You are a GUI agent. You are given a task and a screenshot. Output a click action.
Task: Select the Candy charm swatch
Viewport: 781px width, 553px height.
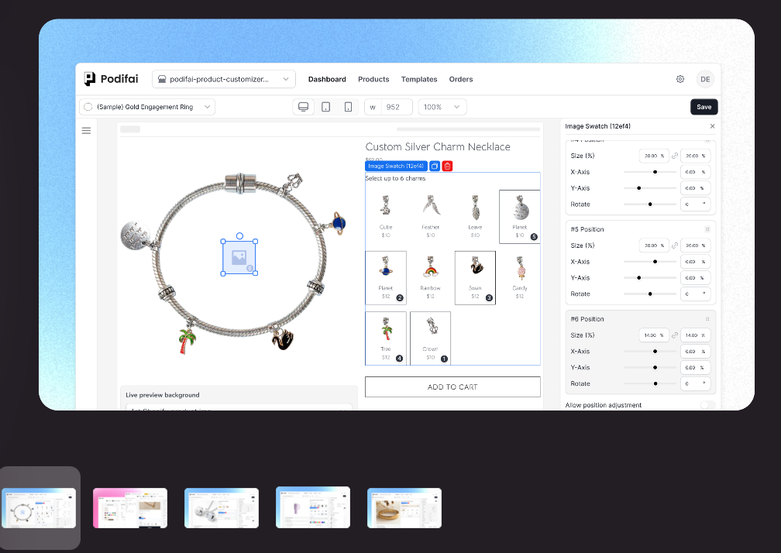[519, 277]
